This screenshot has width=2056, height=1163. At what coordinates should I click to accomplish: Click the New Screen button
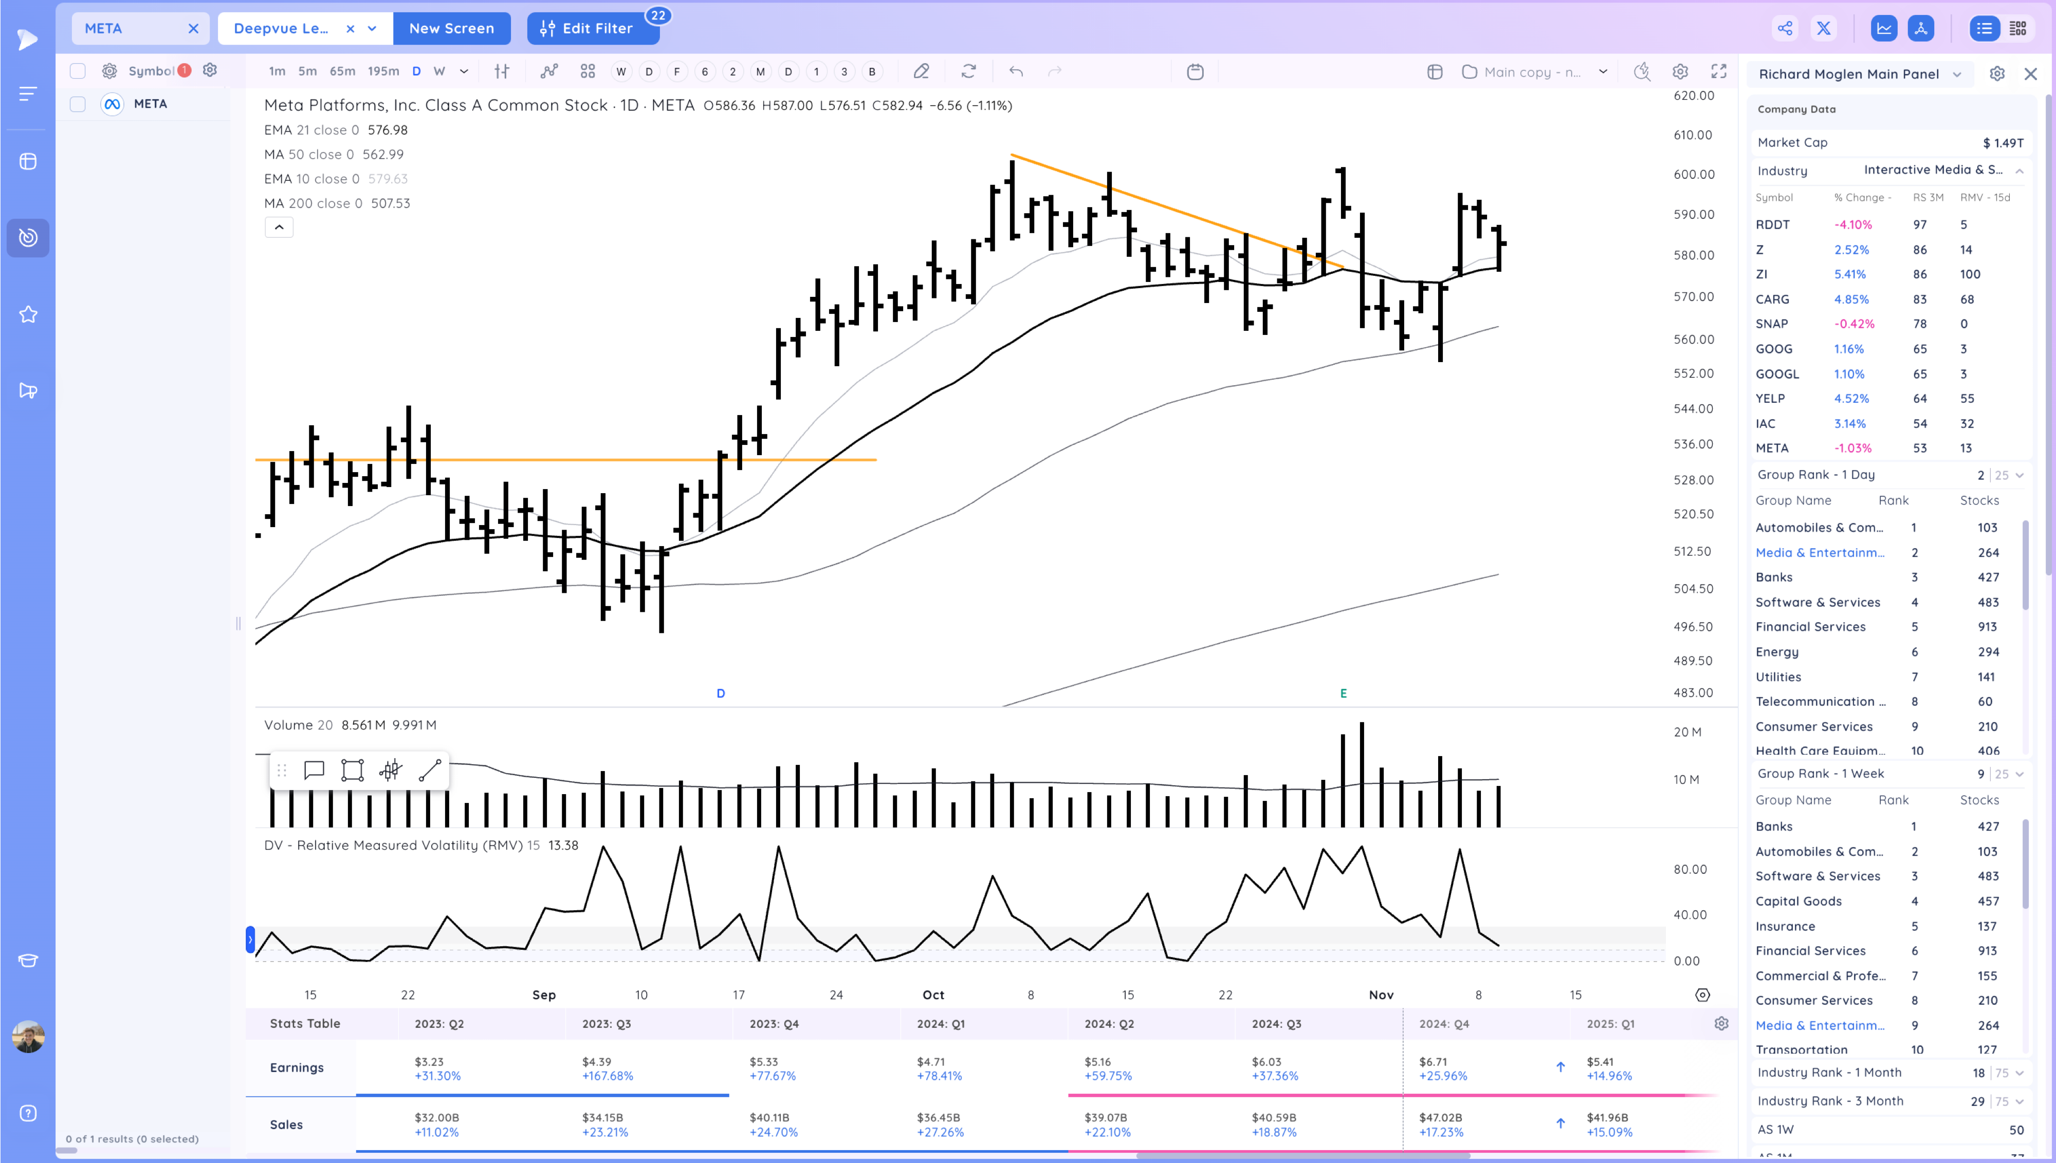pos(451,29)
